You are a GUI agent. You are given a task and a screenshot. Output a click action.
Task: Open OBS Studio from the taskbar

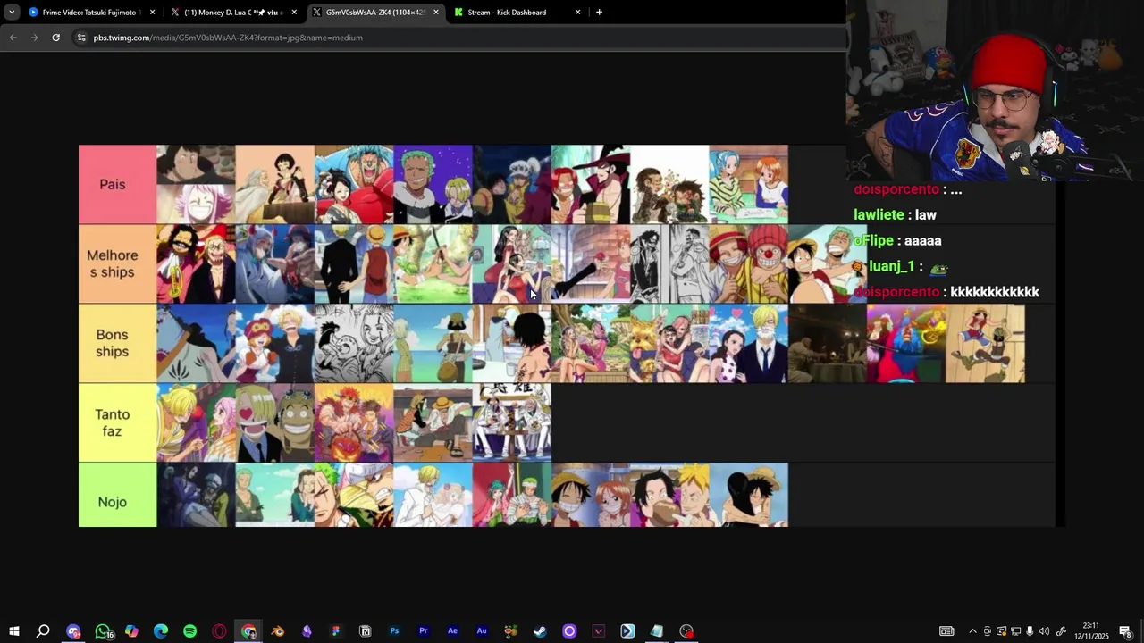[686, 631]
